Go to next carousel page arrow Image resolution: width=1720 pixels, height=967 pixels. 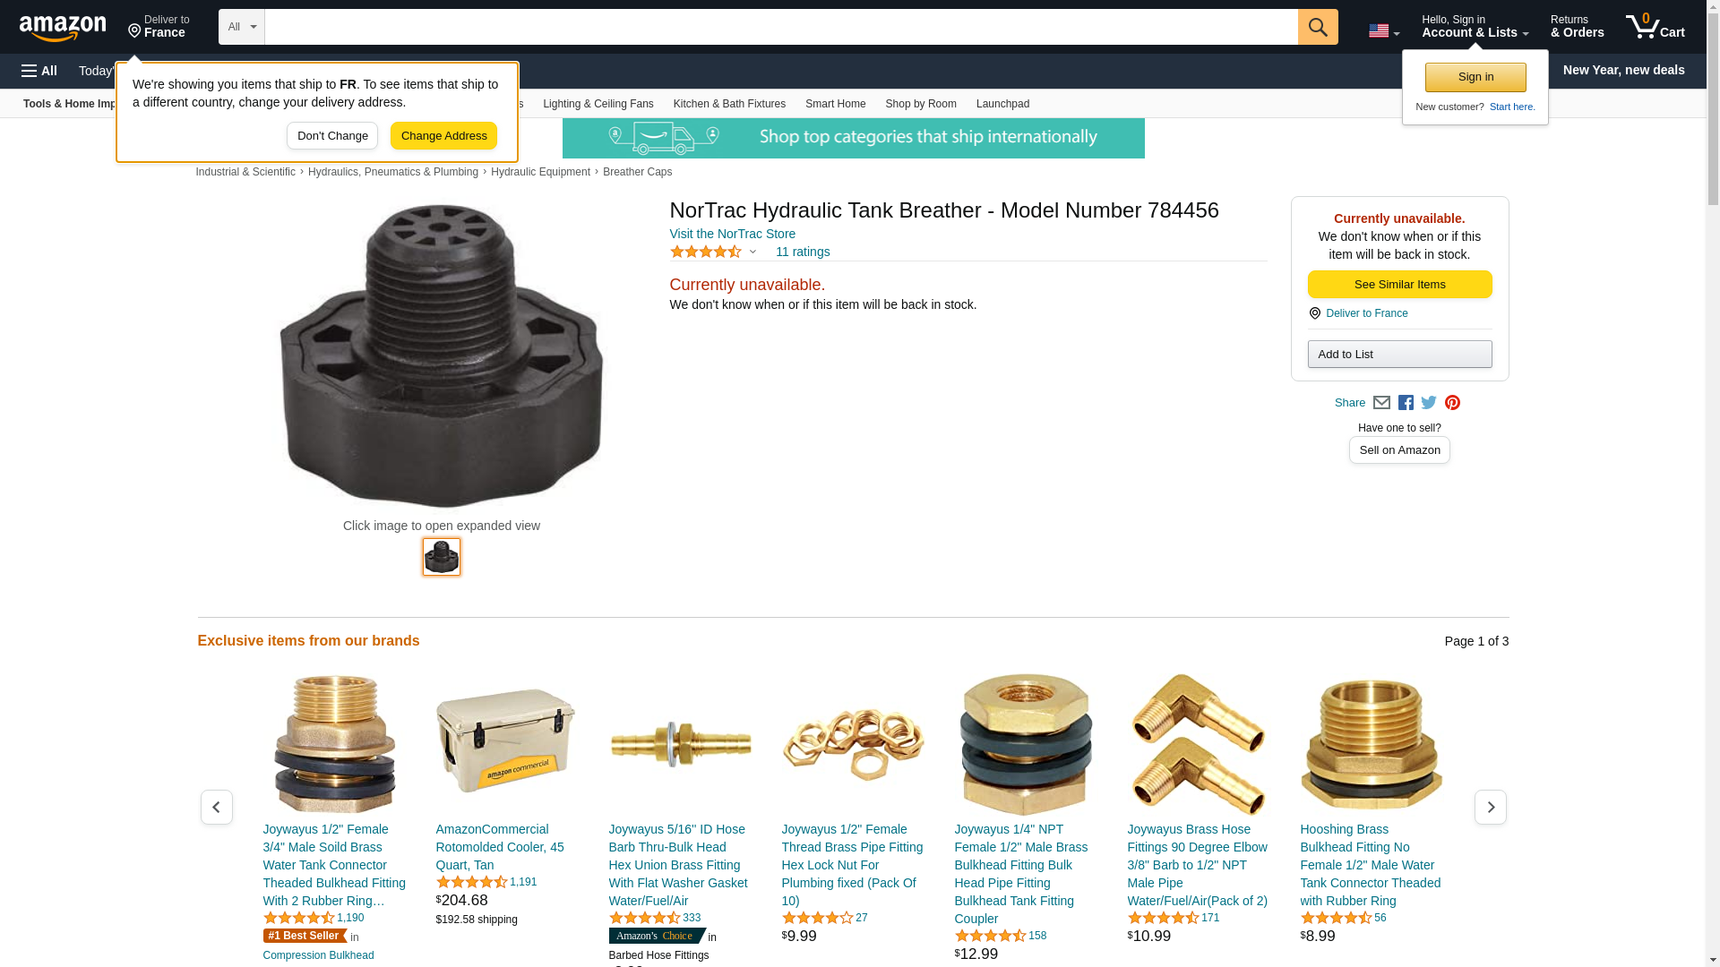[1491, 808]
